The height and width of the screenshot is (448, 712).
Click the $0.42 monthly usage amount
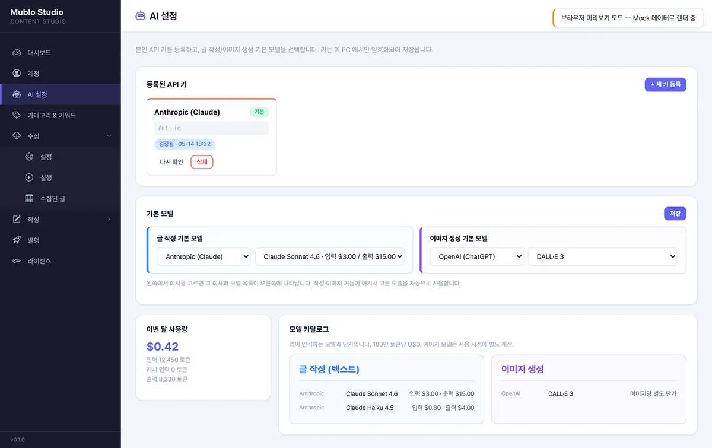pyautogui.click(x=163, y=347)
